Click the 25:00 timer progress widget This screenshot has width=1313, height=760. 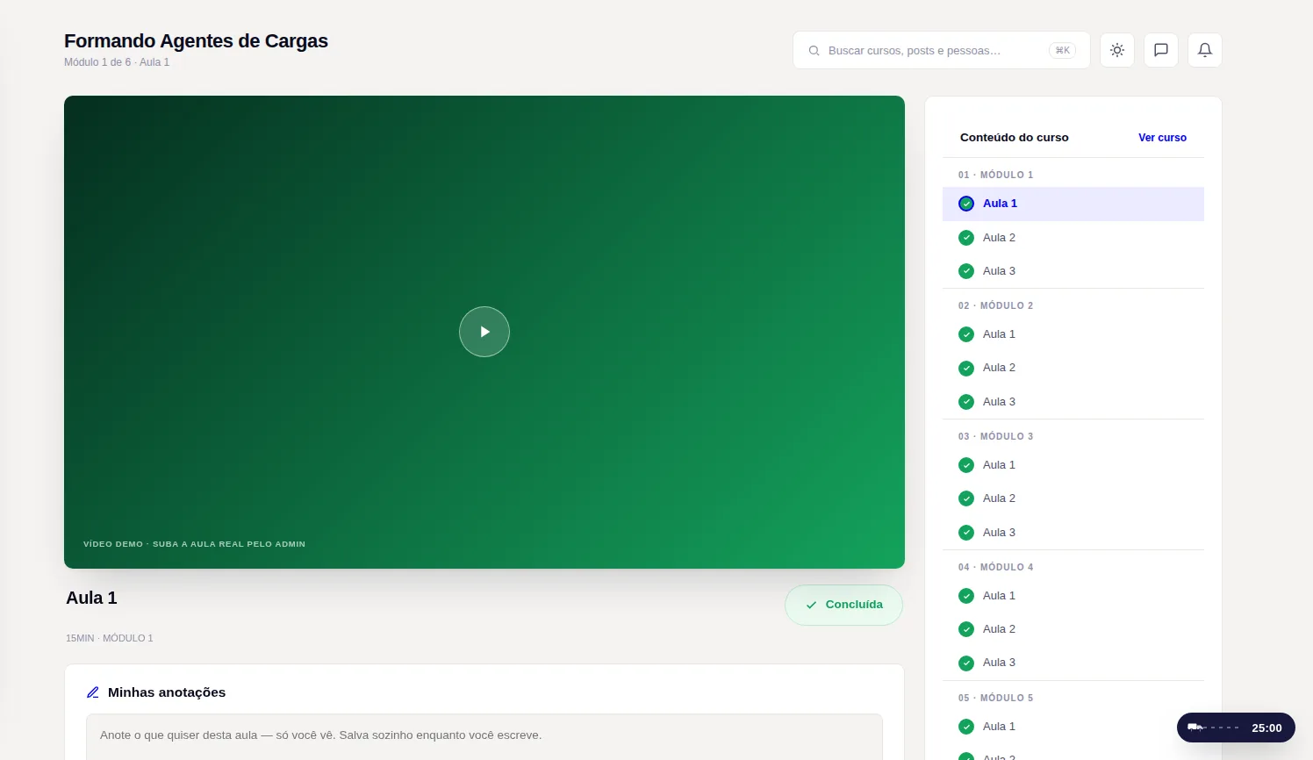(1236, 728)
